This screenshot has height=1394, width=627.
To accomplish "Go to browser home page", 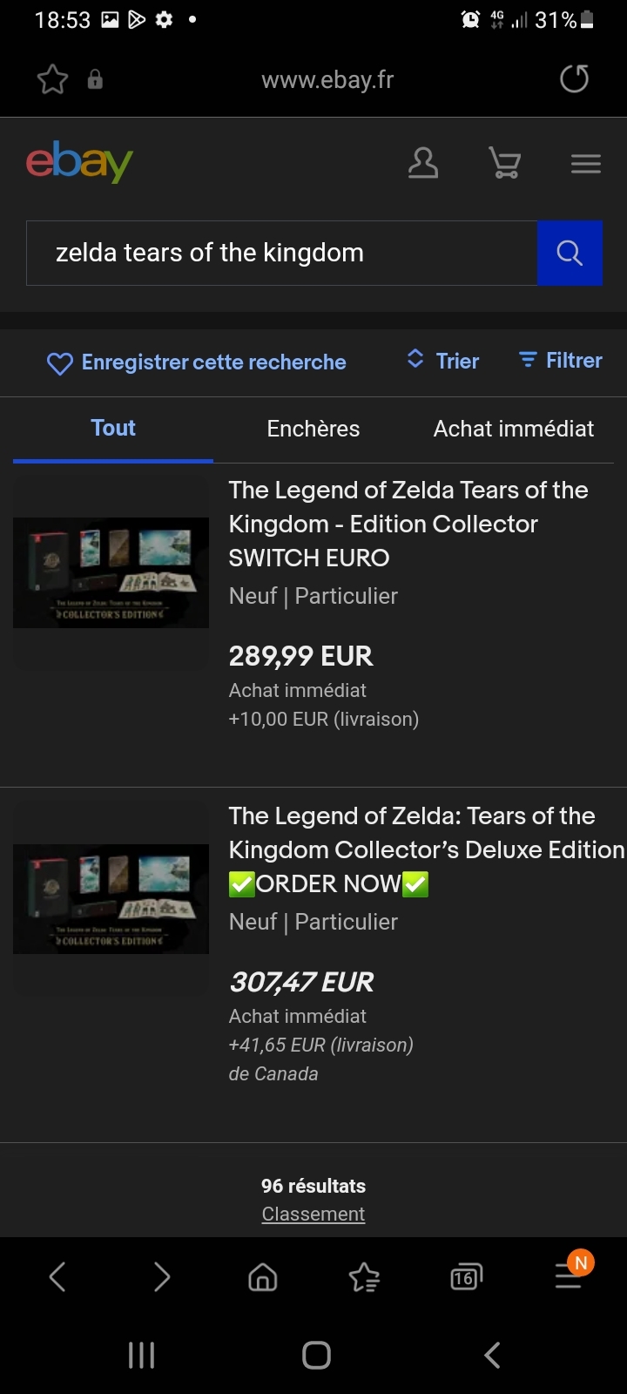I will click(262, 1277).
